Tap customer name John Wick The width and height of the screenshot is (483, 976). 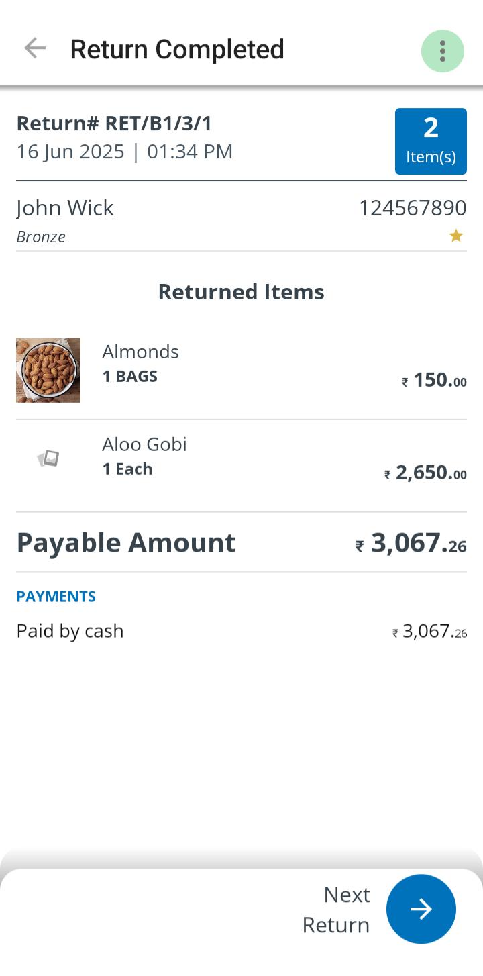[65, 208]
